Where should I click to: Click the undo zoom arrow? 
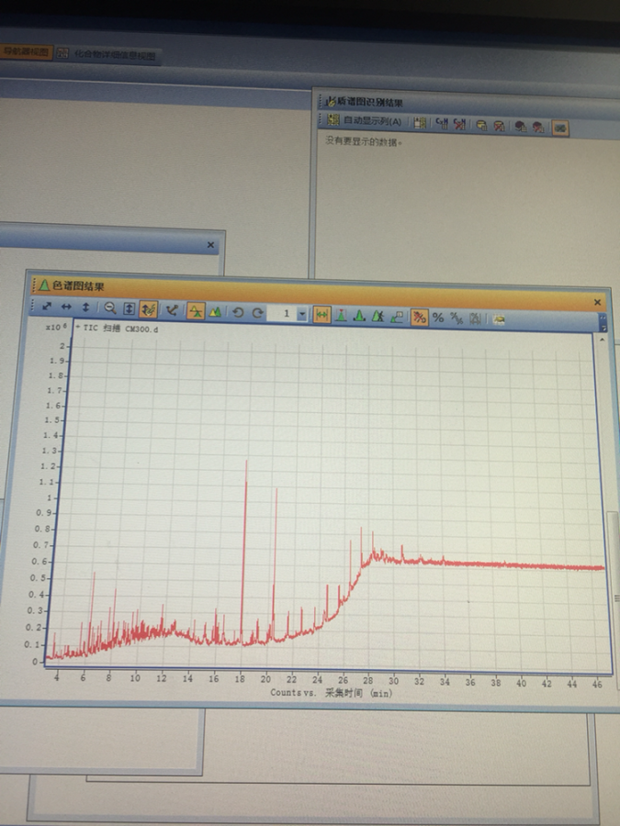pos(238,312)
